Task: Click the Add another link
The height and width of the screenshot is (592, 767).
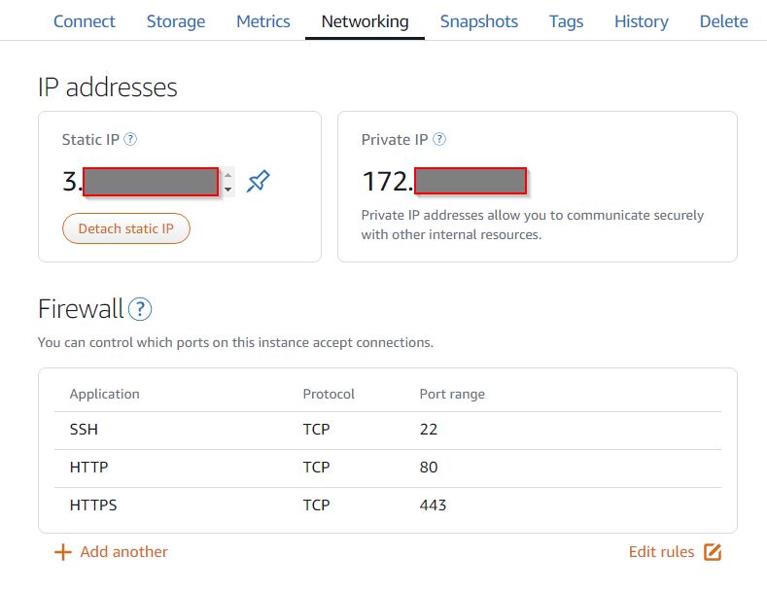Action: [124, 552]
